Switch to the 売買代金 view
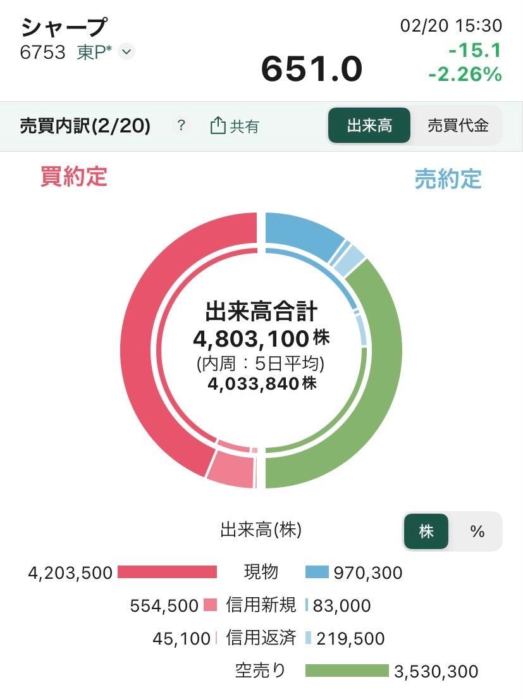Image resolution: width=523 pixels, height=699 pixels. click(458, 125)
